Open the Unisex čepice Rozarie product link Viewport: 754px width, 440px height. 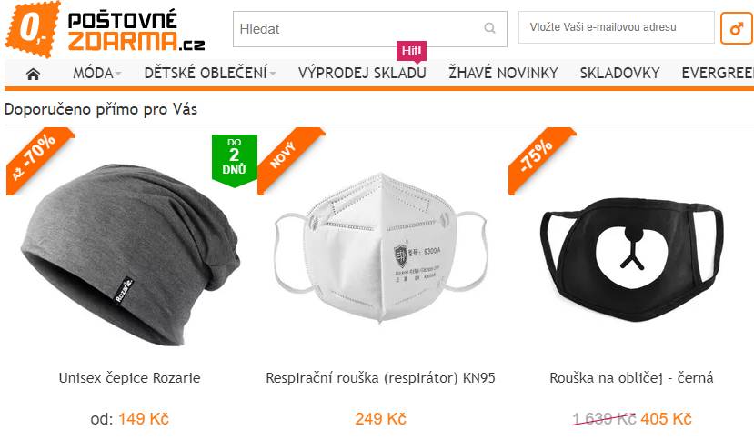129,378
